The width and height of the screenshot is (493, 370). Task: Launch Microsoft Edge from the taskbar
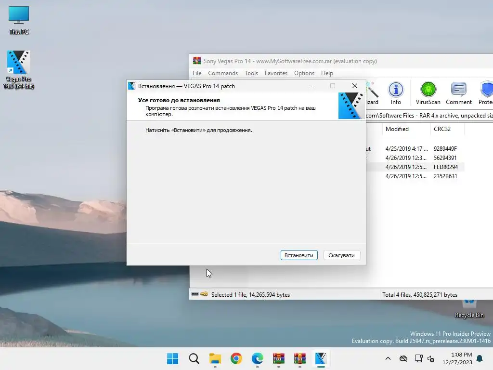[x=258, y=358]
